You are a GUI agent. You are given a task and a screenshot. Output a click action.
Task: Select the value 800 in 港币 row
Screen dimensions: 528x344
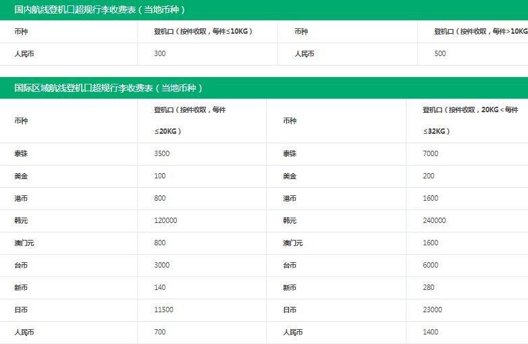coord(160,198)
